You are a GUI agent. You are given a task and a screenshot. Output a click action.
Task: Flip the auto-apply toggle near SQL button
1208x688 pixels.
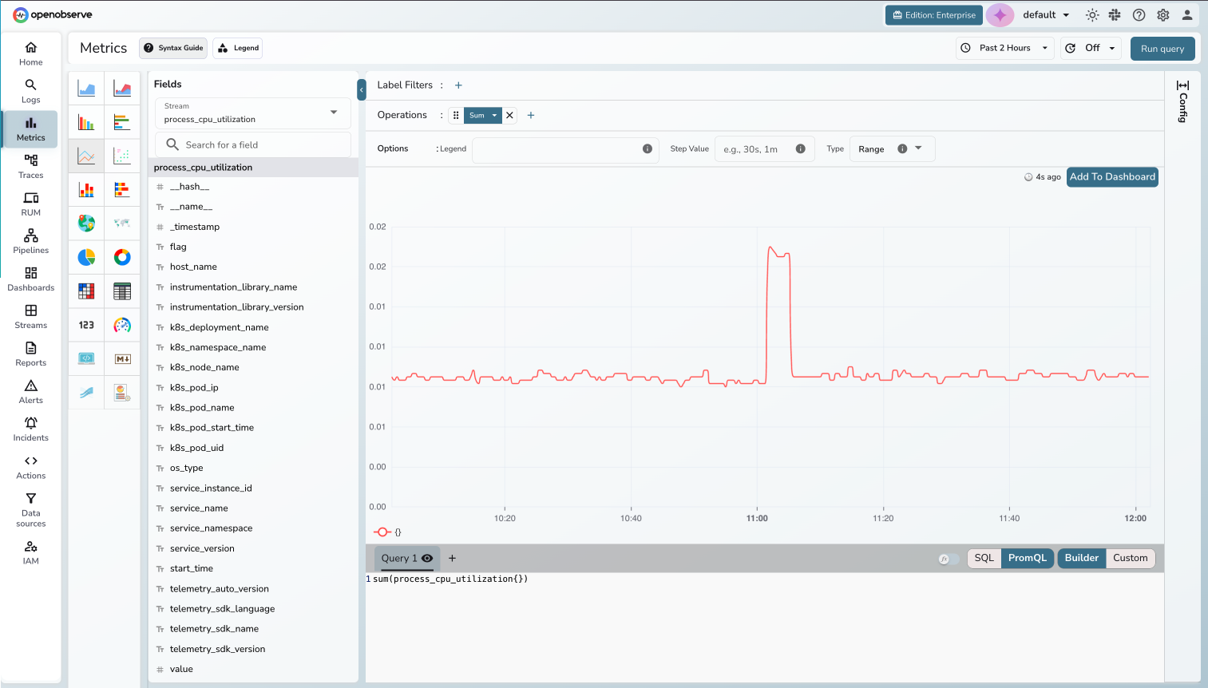pyautogui.click(x=949, y=559)
